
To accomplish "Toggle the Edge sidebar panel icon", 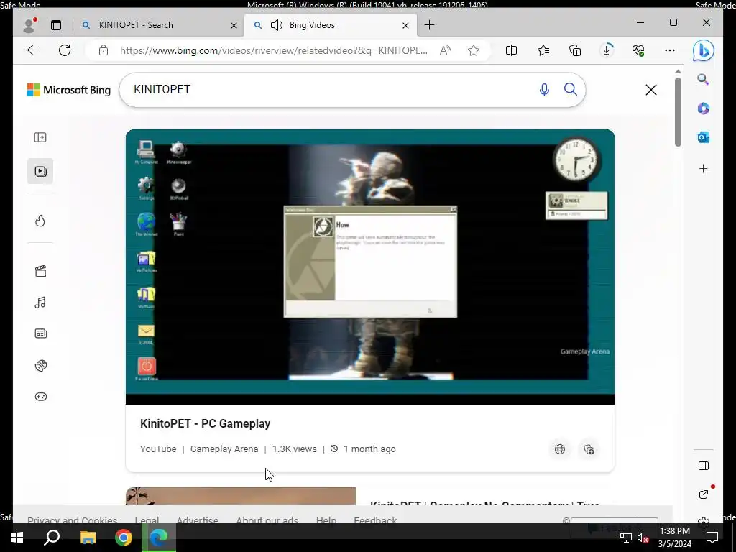I will point(703,466).
